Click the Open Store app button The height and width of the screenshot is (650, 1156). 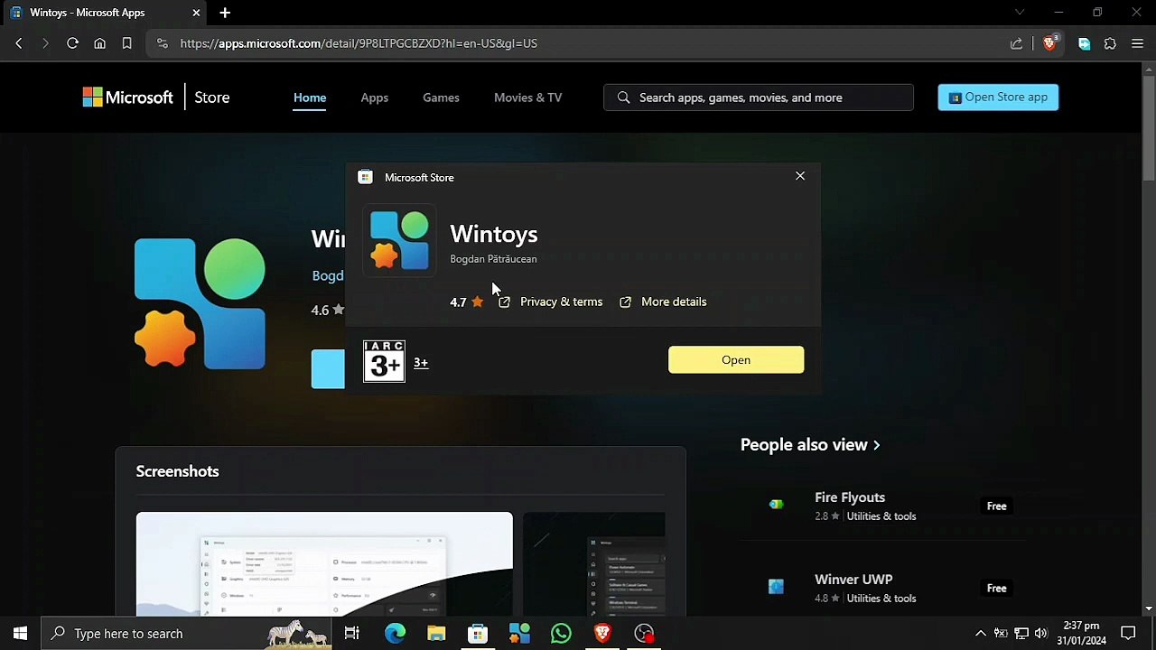pos(998,97)
